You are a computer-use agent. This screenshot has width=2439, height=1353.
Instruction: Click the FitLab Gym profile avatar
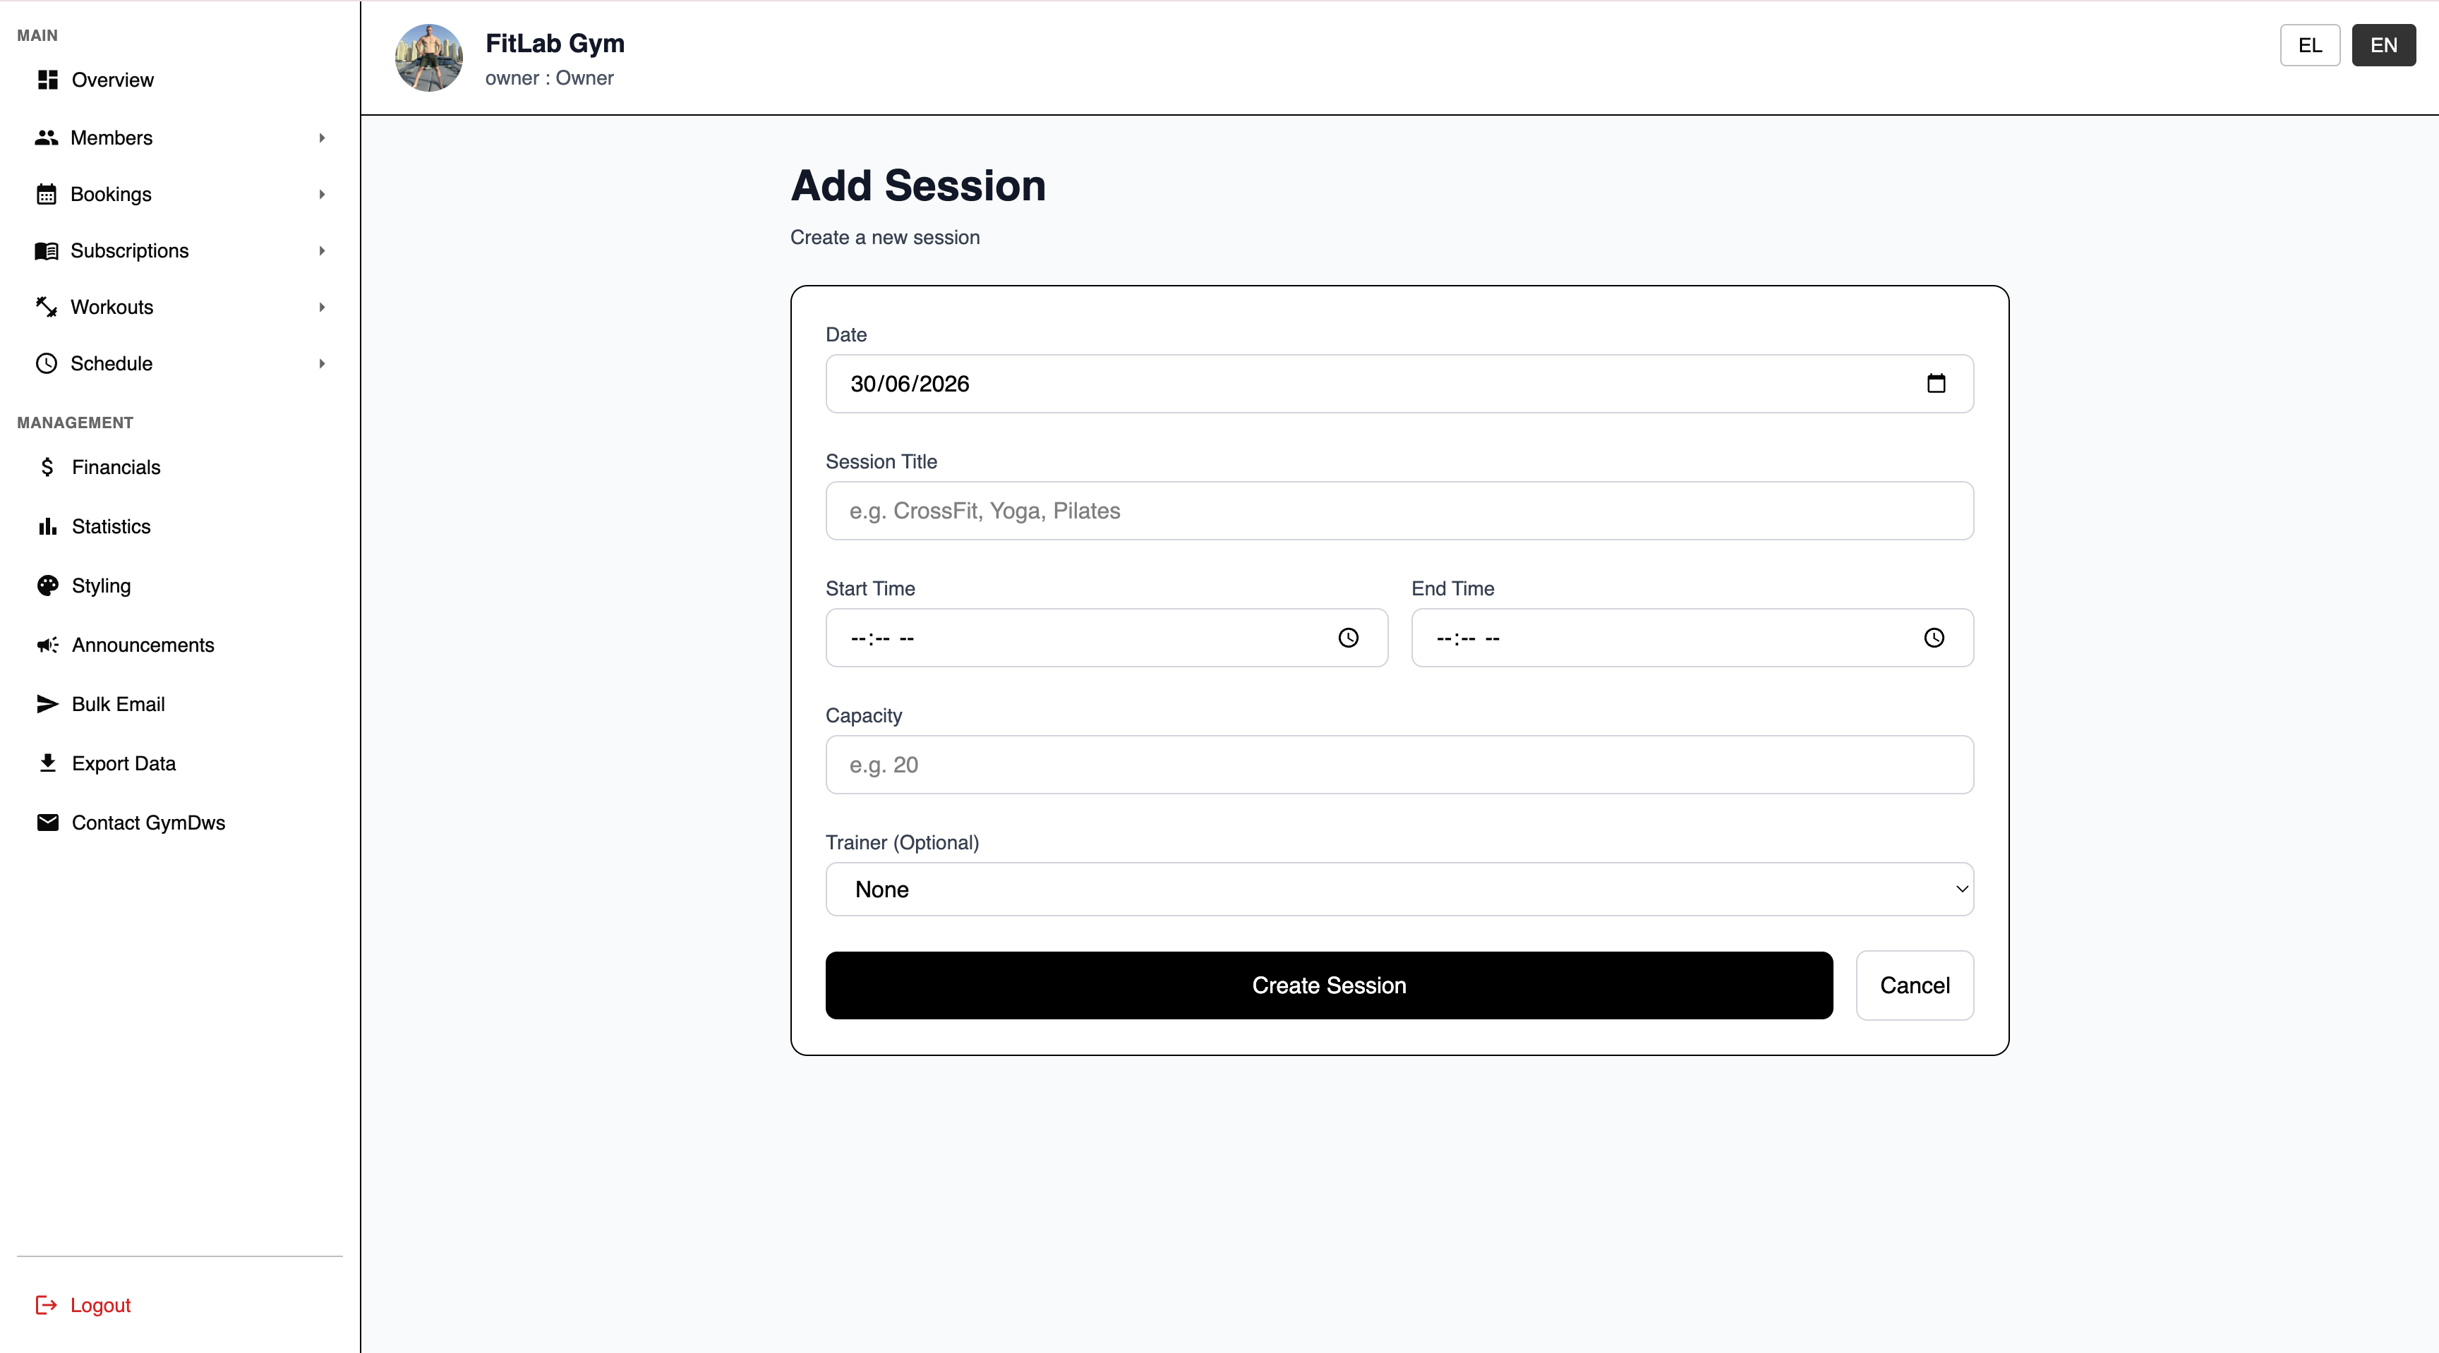coord(429,58)
